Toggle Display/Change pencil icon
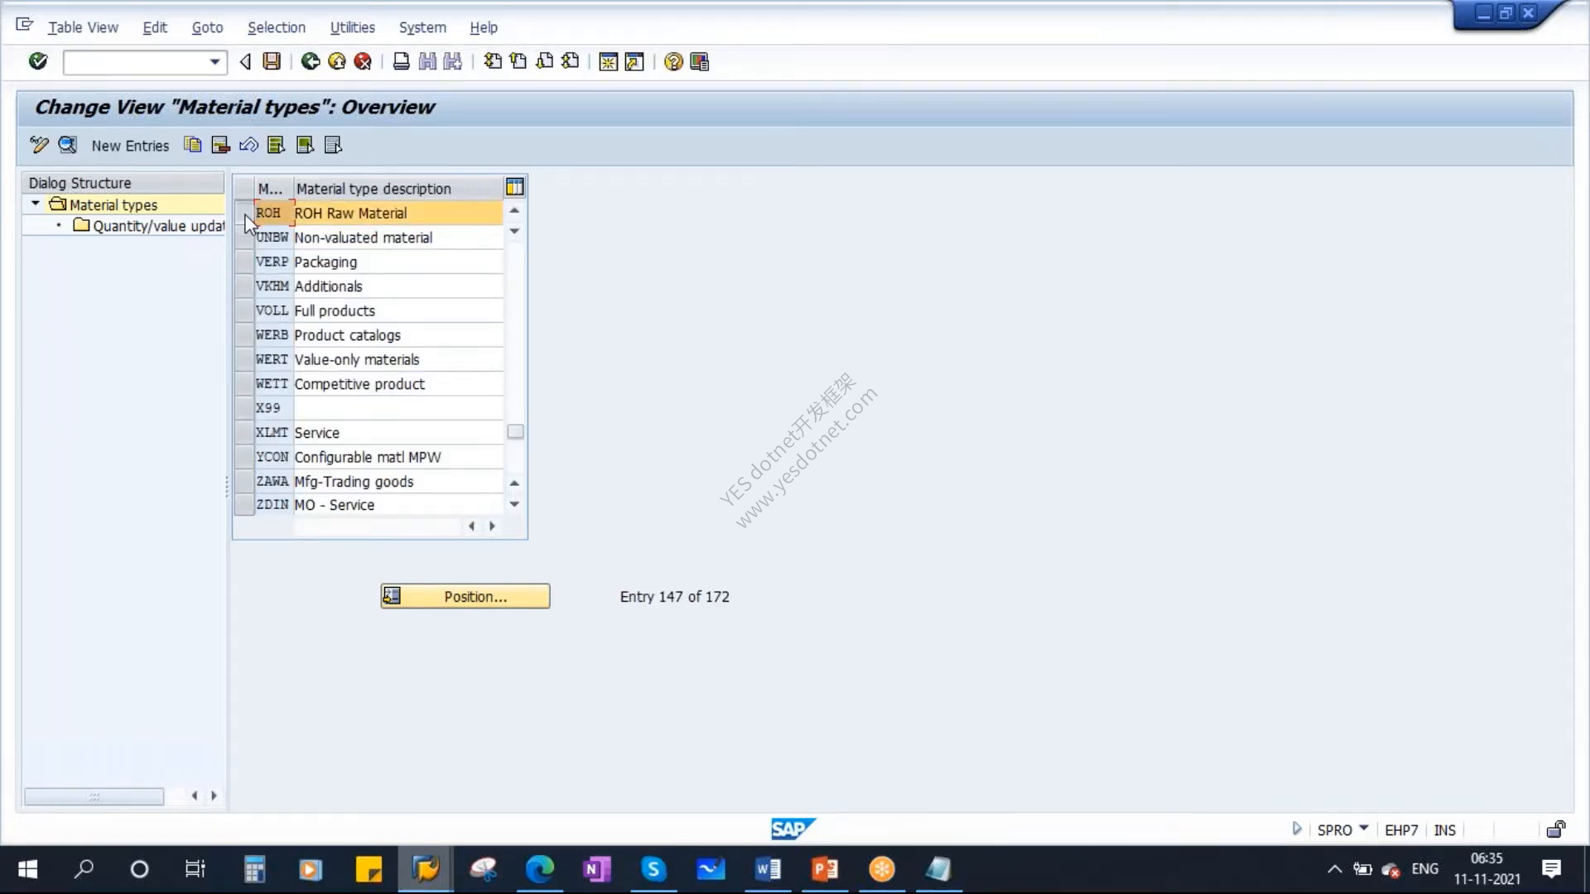Screen dimensions: 1590x894 39,145
